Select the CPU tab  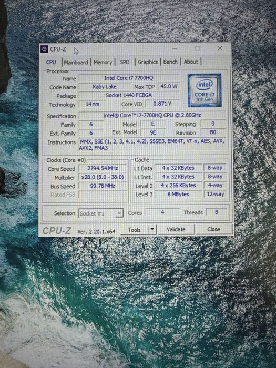[x=51, y=63]
